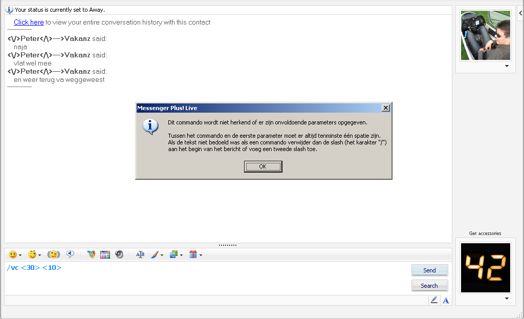This screenshot has width=524, height=319.
Task: Expand the emoticon dropdown arrow
Action: [x=20, y=255]
